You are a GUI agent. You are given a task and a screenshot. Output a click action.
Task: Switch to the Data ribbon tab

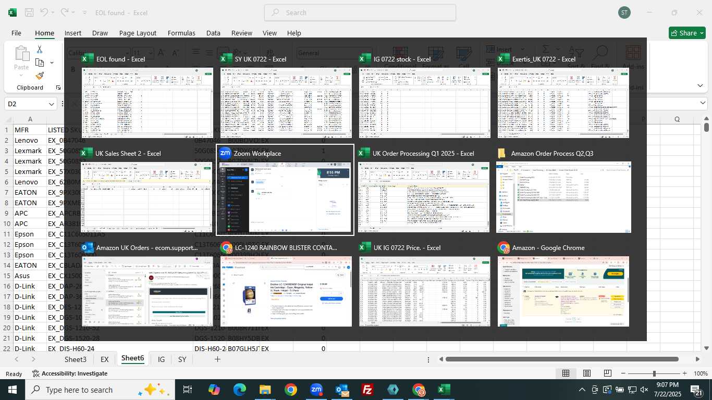pyautogui.click(x=213, y=33)
